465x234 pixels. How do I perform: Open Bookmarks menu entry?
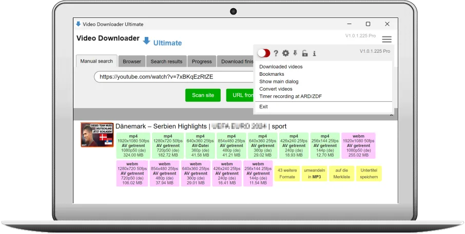(x=272, y=74)
